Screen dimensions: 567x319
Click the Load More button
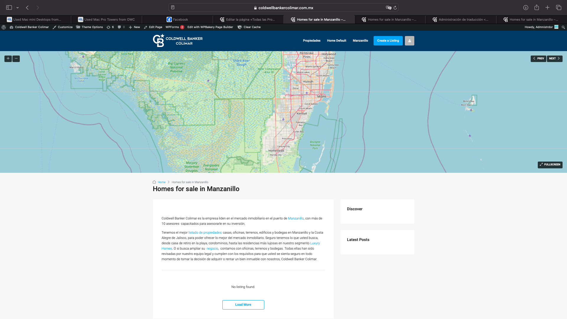[243, 305]
